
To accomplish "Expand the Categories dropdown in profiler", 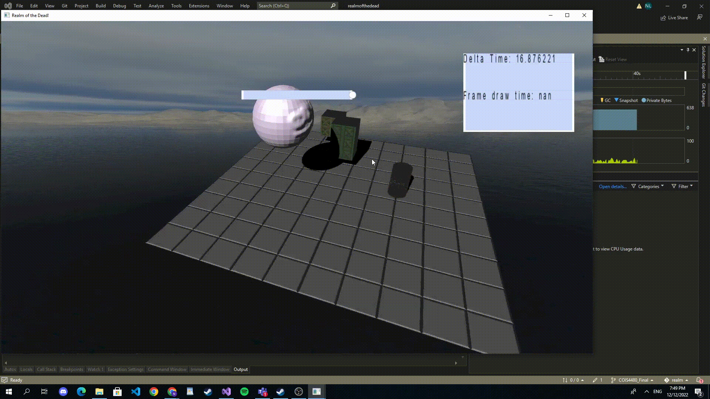I will click(649, 185).
